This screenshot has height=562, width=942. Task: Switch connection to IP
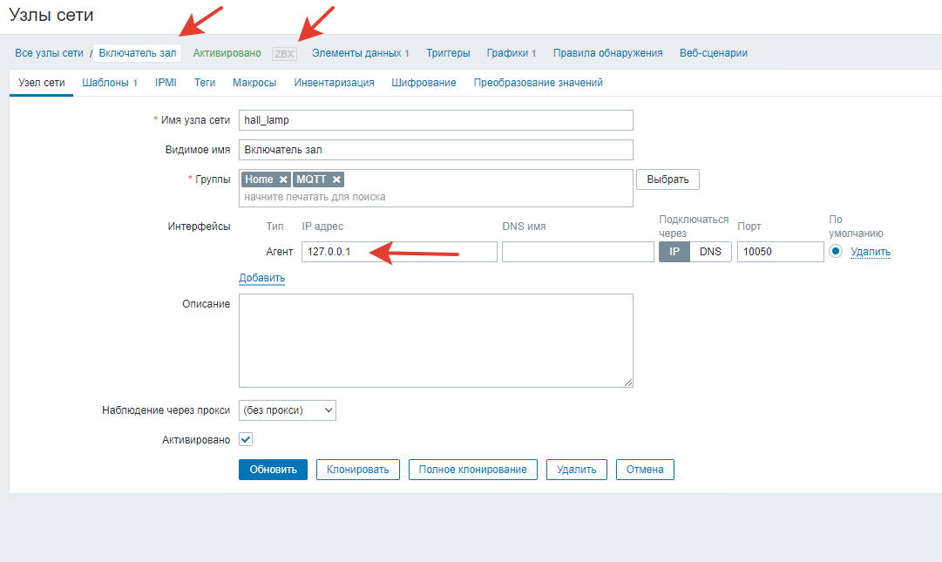coord(674,252)
